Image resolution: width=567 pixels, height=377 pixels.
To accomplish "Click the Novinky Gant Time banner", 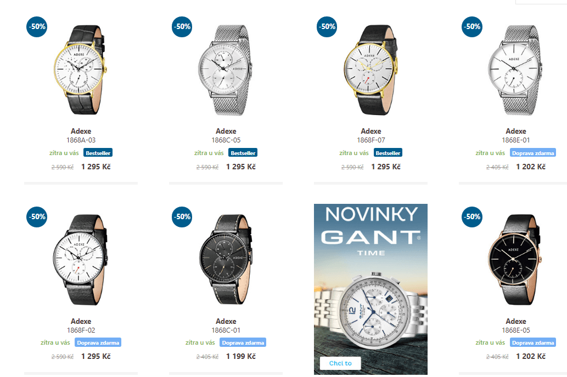I will (370, 289).
